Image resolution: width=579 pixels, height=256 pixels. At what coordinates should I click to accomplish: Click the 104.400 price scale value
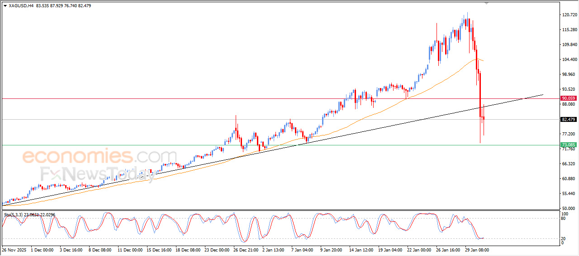coord(569,60)
